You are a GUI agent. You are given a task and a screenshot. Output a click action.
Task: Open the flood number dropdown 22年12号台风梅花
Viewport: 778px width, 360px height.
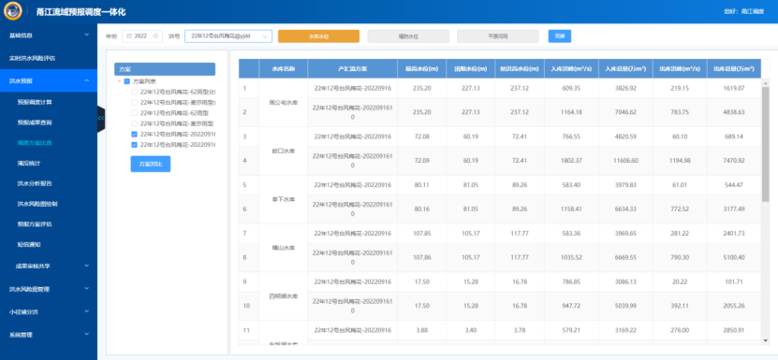pos(228,36)
